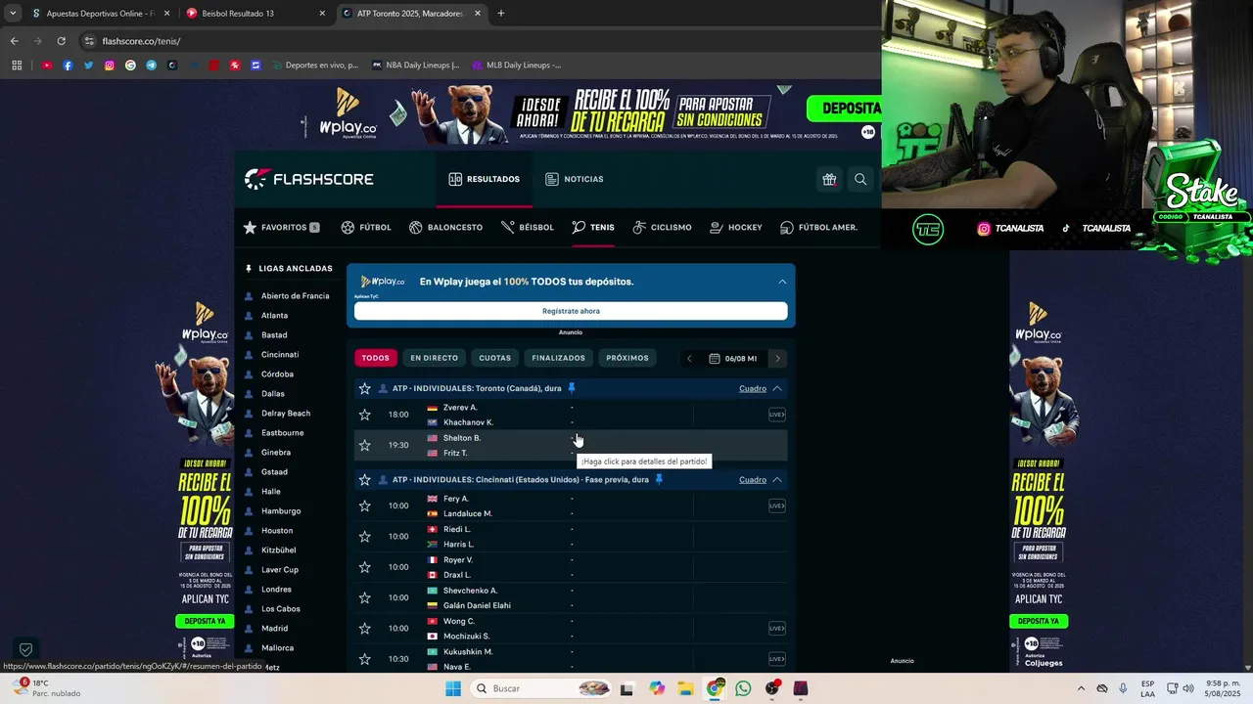
Task: Click DEPOSITA YA on the left Wplay ad
Action: click(205, 621)
